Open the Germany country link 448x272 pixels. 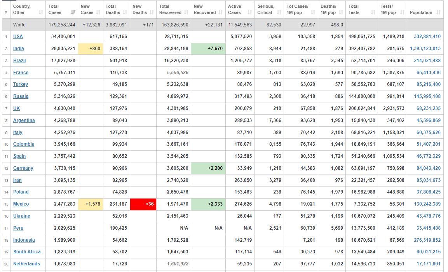coord(23,168)
